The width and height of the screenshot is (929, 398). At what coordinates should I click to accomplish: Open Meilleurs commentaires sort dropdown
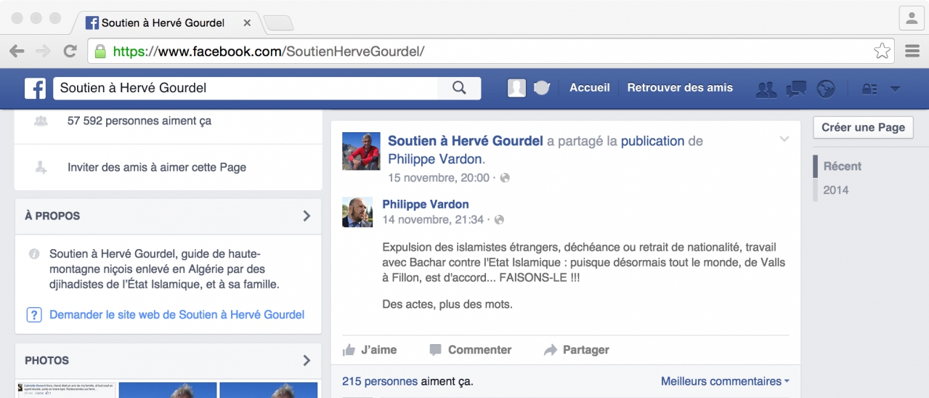tap(725, 381)
